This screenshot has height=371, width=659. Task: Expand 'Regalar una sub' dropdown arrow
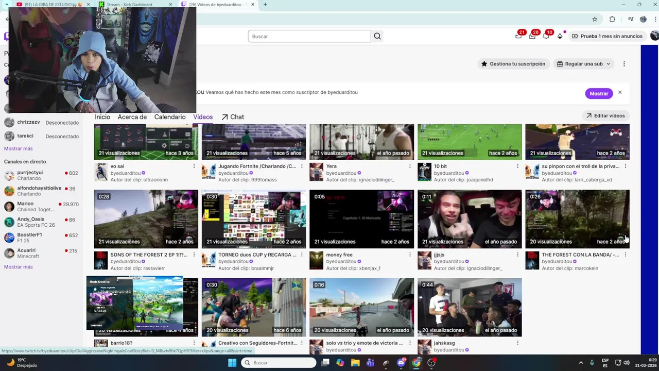(608, 64)
